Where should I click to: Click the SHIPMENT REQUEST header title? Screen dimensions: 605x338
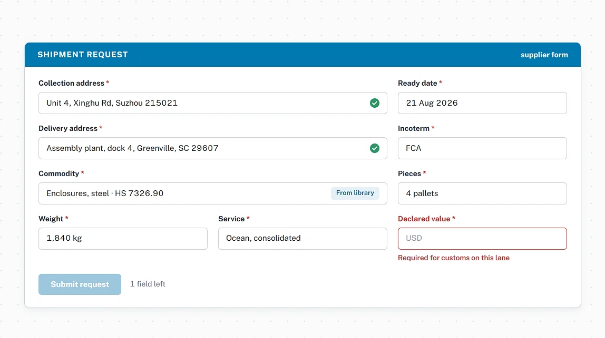coord(83,55)
